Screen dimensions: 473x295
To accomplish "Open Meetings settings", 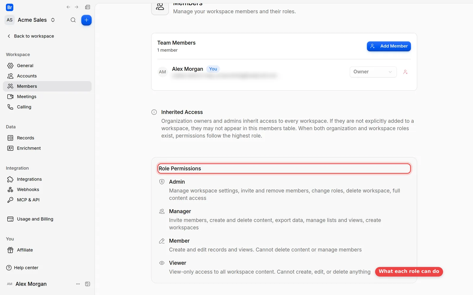I will 47,96.
